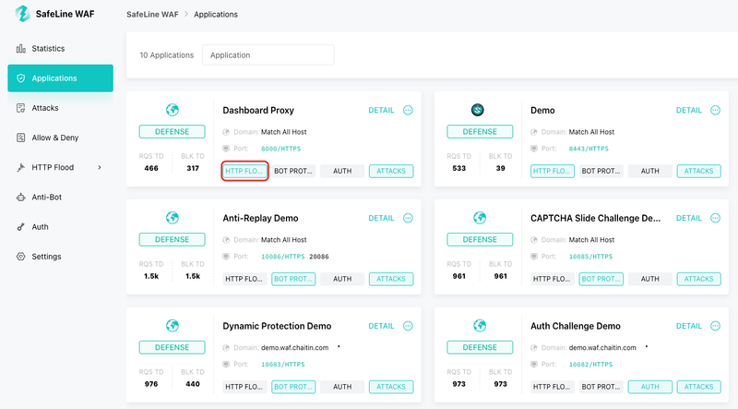Click port 8443/HTTPS on Demo card
Screen dimensions: 738x409
[x=589, y=149]
